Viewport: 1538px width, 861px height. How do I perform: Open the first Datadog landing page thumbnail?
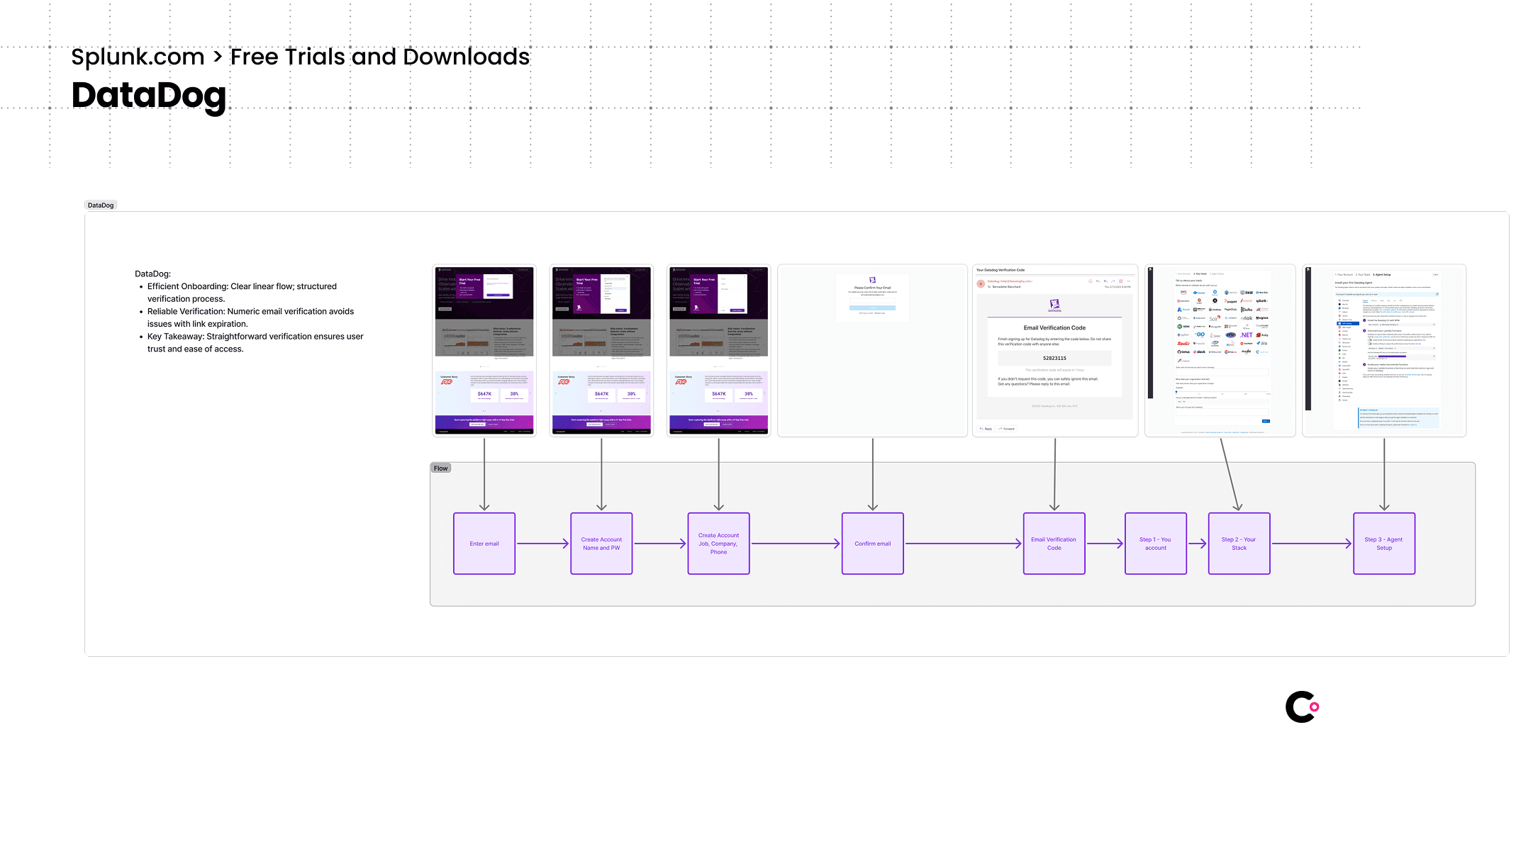pos(484,350)
